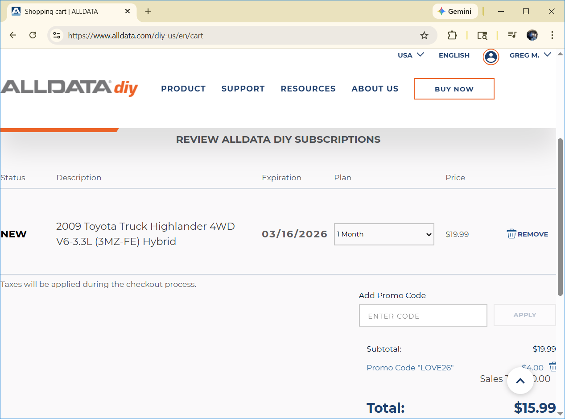Expand the USA country selector

click(x=410, y=55)
